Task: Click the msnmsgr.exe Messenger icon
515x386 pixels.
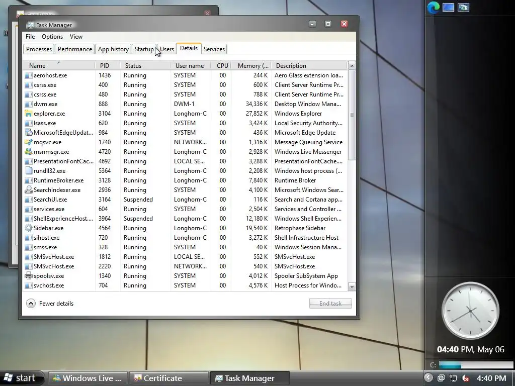Action: (x=29, y=152)
